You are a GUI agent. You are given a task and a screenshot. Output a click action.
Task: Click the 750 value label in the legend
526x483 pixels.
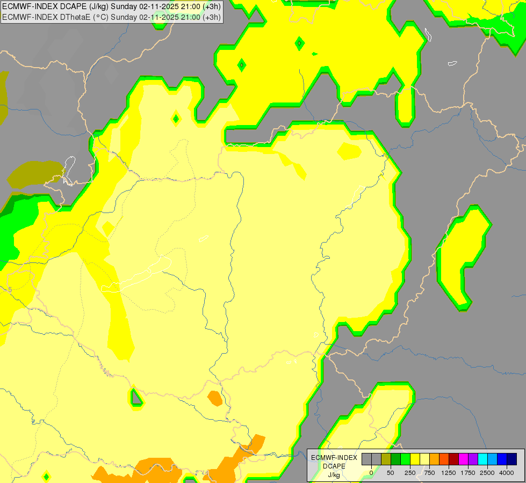pos(429,473)
